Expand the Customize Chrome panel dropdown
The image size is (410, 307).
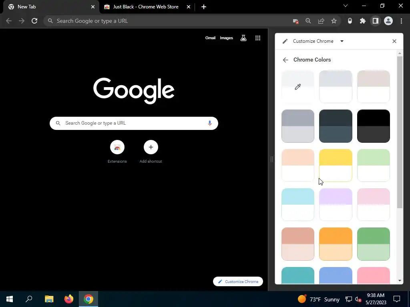342,41
